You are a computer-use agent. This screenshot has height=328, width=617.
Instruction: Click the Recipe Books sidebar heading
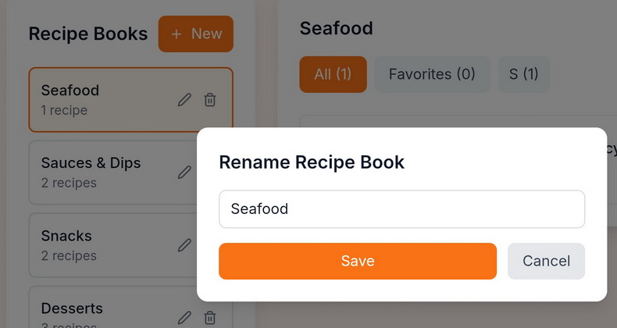[87, 34]
